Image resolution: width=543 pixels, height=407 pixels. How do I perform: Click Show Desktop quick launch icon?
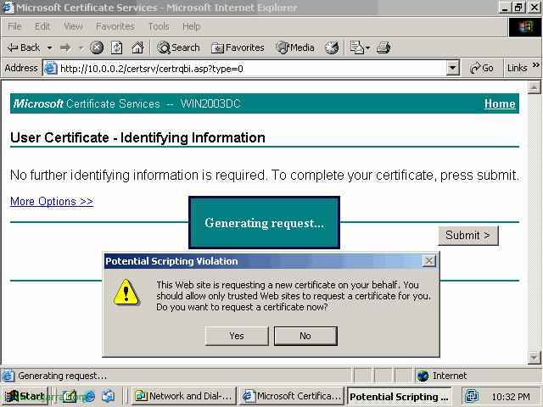(x=70, y=396)
